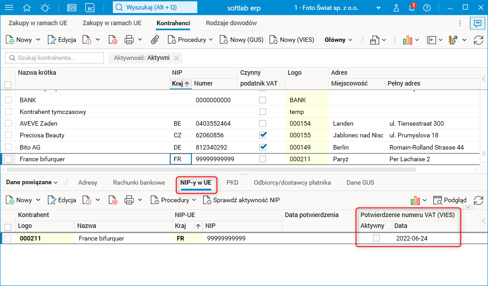Screen dimensions: 488x286
Task: Open the Rachunki bankowe tab
Action: pos(139,182)
